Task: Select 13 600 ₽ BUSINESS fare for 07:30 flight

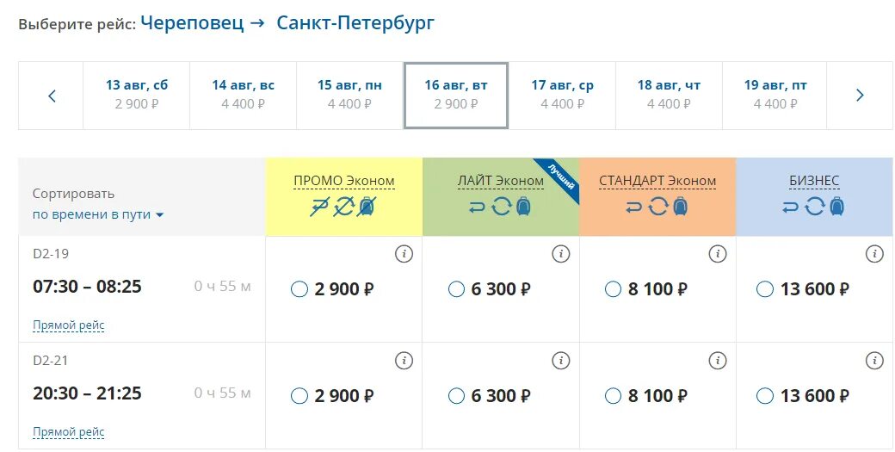Action: (x=764, y=289)
